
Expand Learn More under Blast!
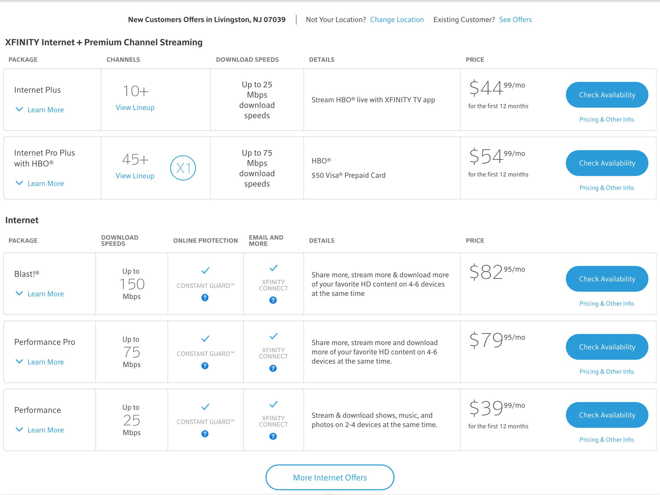[40, 294]
